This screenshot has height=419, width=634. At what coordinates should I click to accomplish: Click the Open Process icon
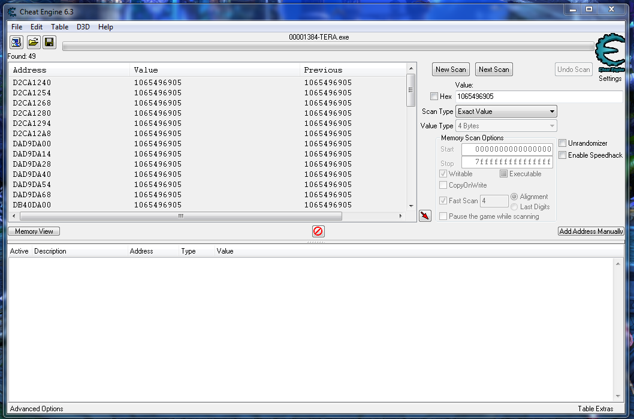pos(16,42)
